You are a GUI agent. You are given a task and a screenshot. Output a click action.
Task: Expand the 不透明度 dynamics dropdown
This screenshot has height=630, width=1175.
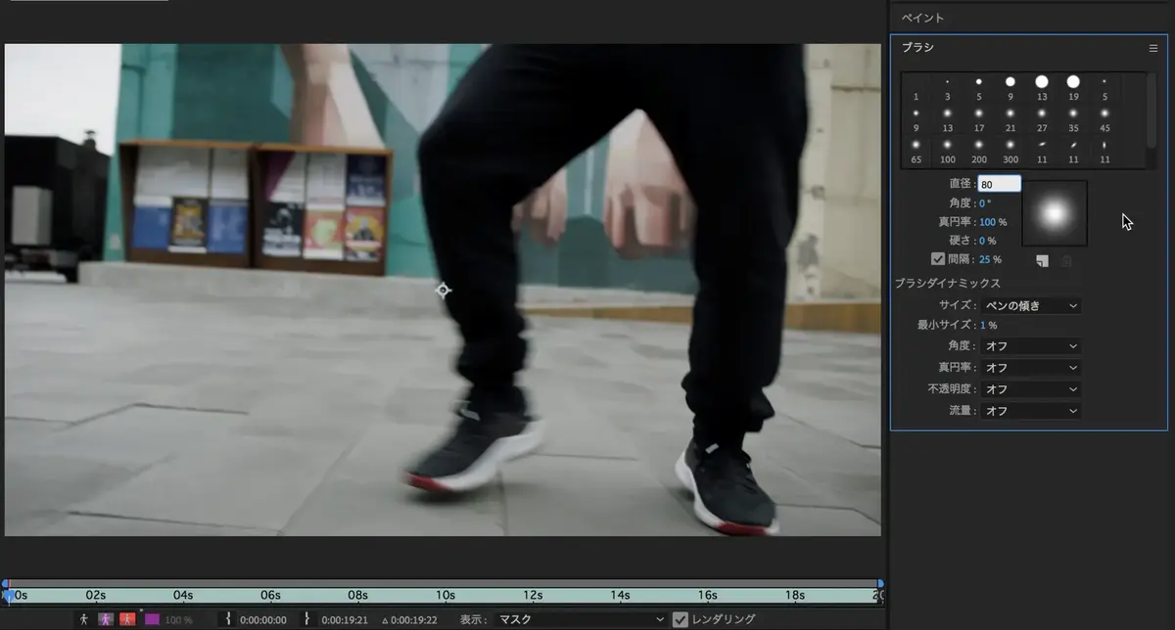pos(1030,389)
